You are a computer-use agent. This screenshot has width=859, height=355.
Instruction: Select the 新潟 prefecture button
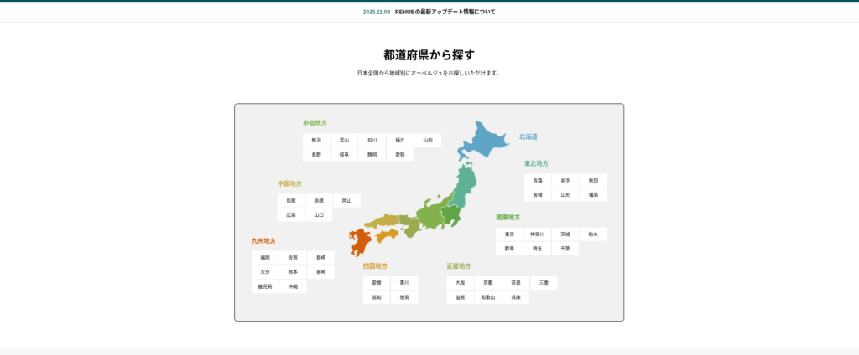[x=316, y=141]
